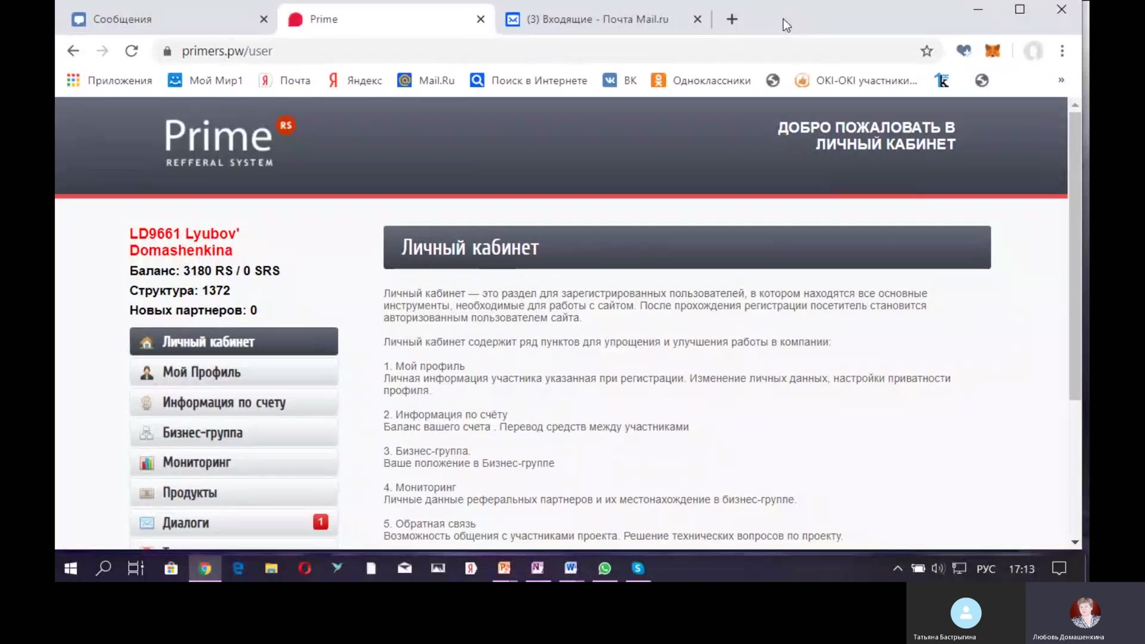Open the blue heart extension icon
This screenshot has width=1145, height=644.
click(x=964, y=51)
